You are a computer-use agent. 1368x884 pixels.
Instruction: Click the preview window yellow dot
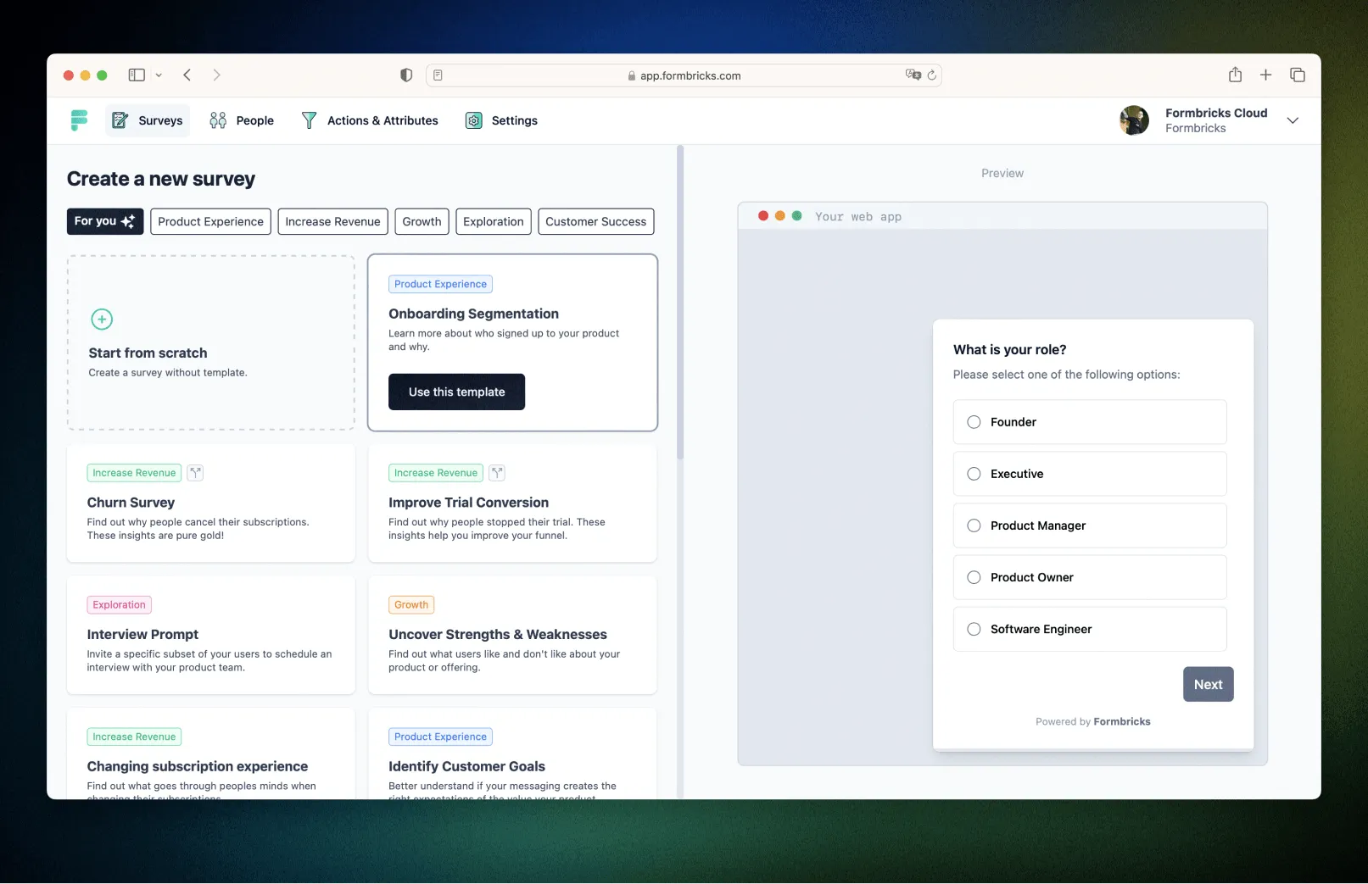click(779, 216)
